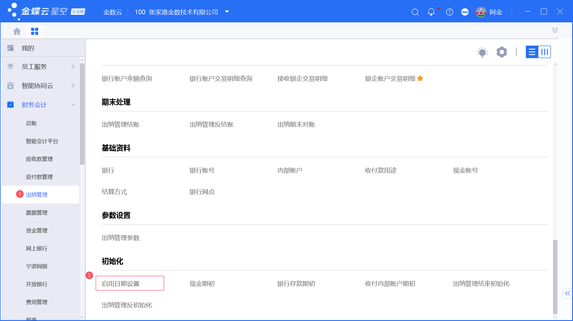Click the 我的 list icon
This screenshot has height=321, width=573.
coord(10,48)
